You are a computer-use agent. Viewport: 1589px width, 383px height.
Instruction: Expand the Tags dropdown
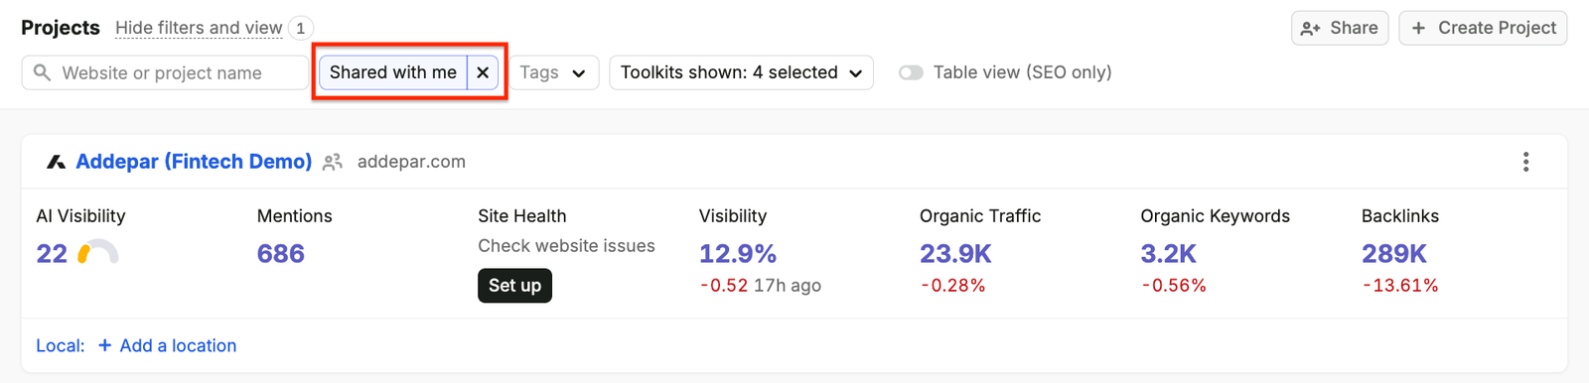click(553, 72)
